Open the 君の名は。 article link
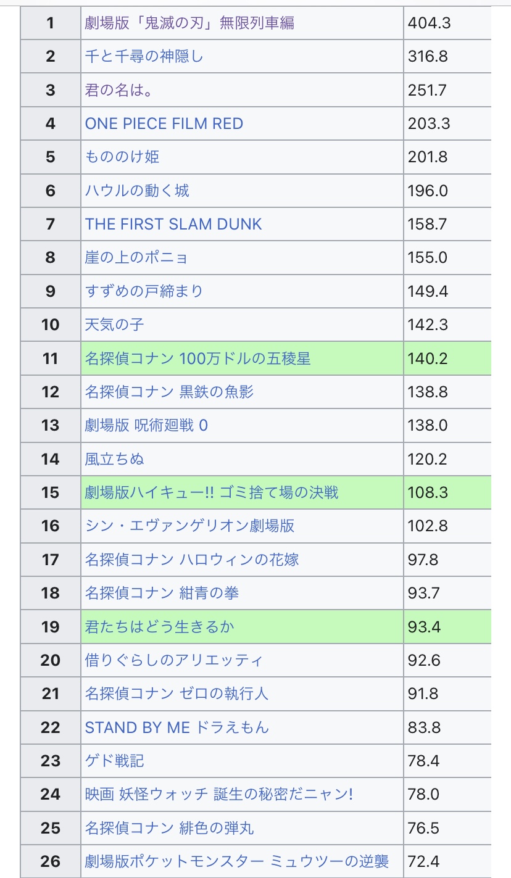The height and width of the screenshot is (878, 511). [118, 90]
